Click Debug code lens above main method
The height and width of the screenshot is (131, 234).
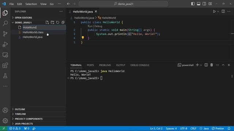pyautogui.click(x=98, y=26)
